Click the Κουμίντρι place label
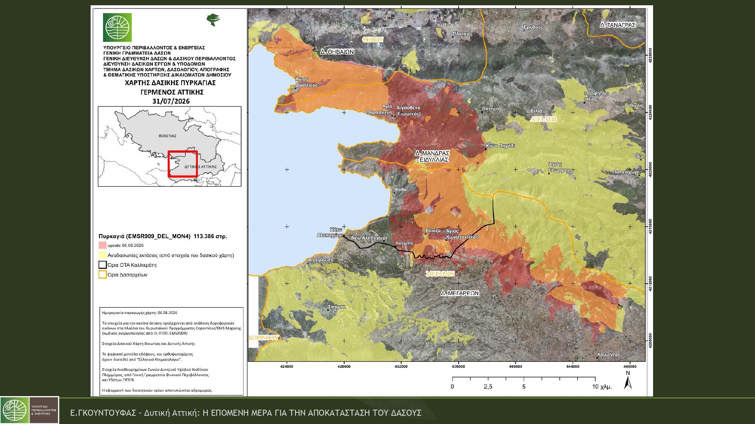The image size is (755, 424). coord(608,355)
